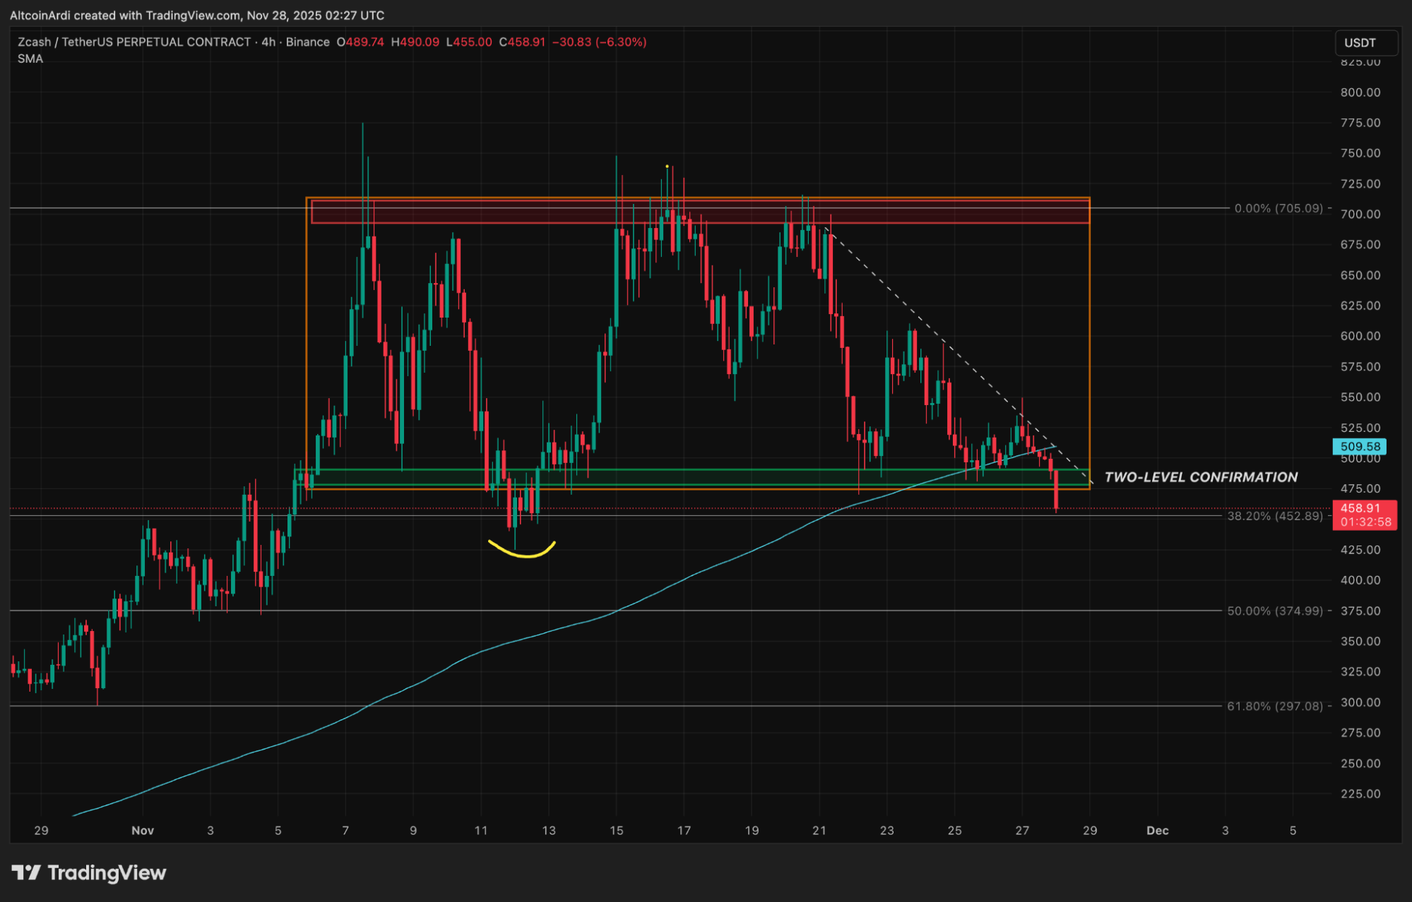This screenshot has width=1412, height=902.
Task: Click the Nov label on the date axis
Action: 143,830
